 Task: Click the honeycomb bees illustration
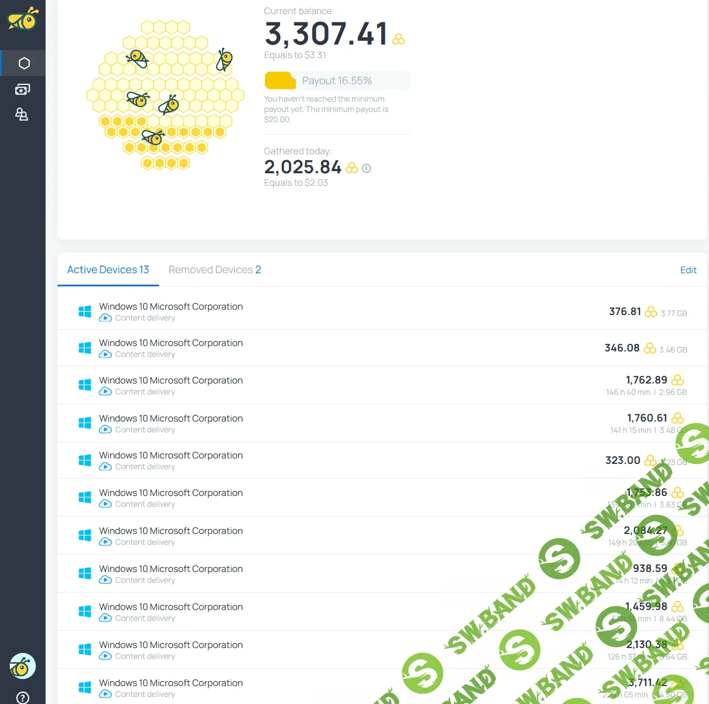click(x=165, y=95)
